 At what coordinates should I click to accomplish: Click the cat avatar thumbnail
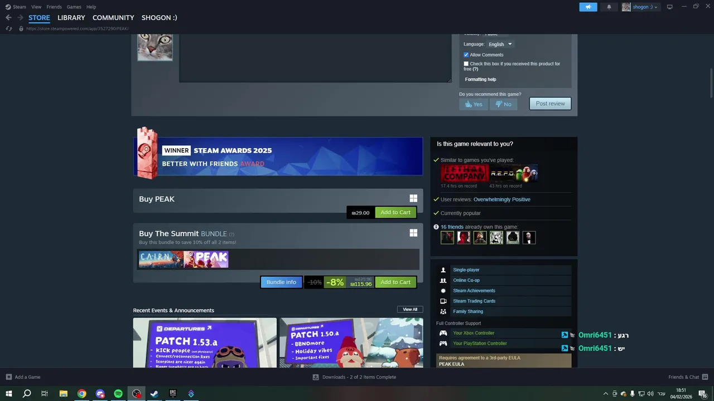(x=155, y=47)
